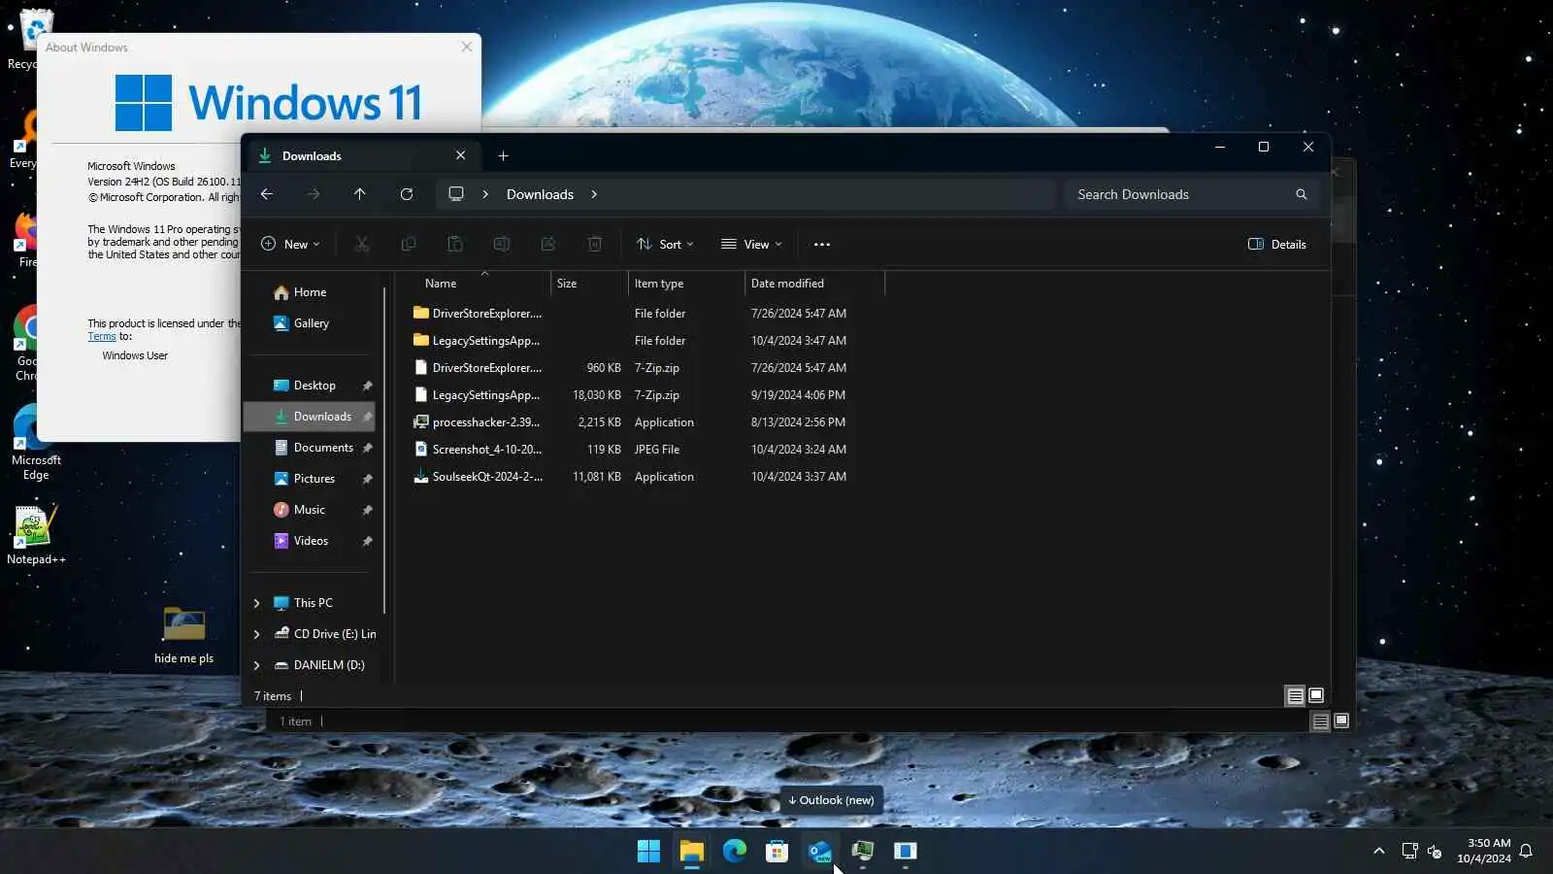The image size is (1553, 874).
Task: Open the Start menu
Action: [x=648, y=852]
